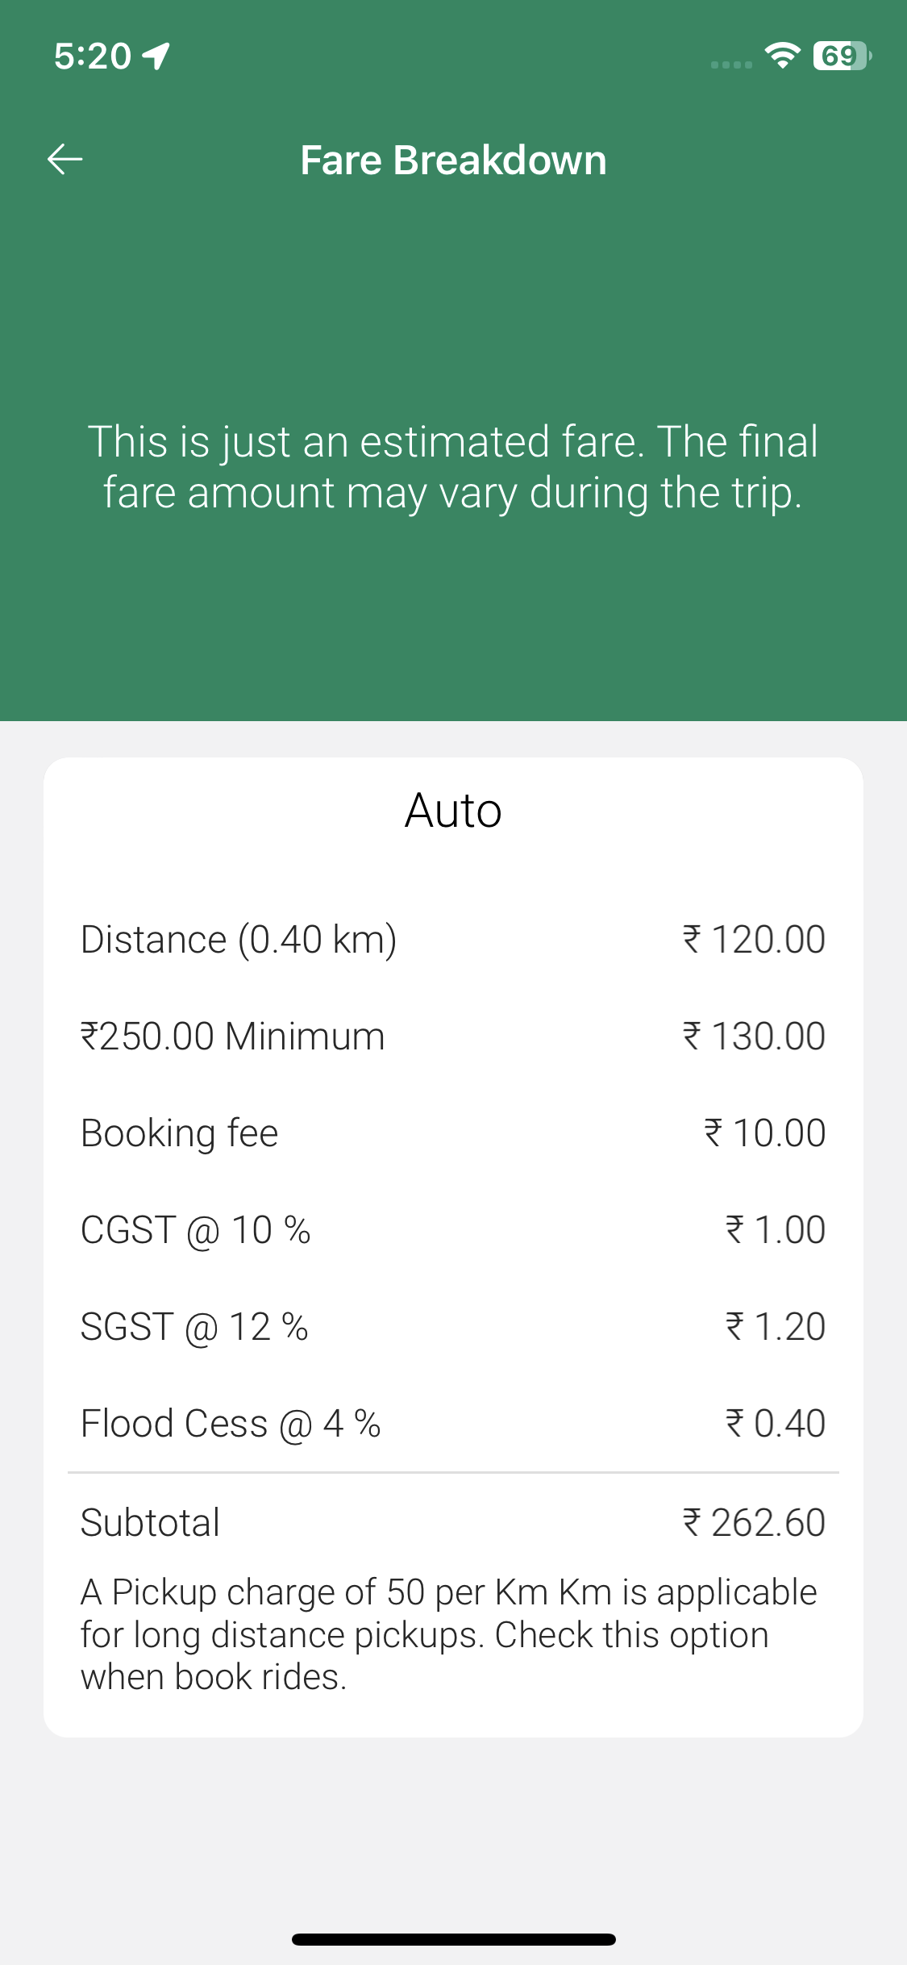The height and width of the screenshot is (1965, 907).
Task: Tap the ₹ 120.00 distance amount
Action: pyautogui.click(x=754, y=940)
